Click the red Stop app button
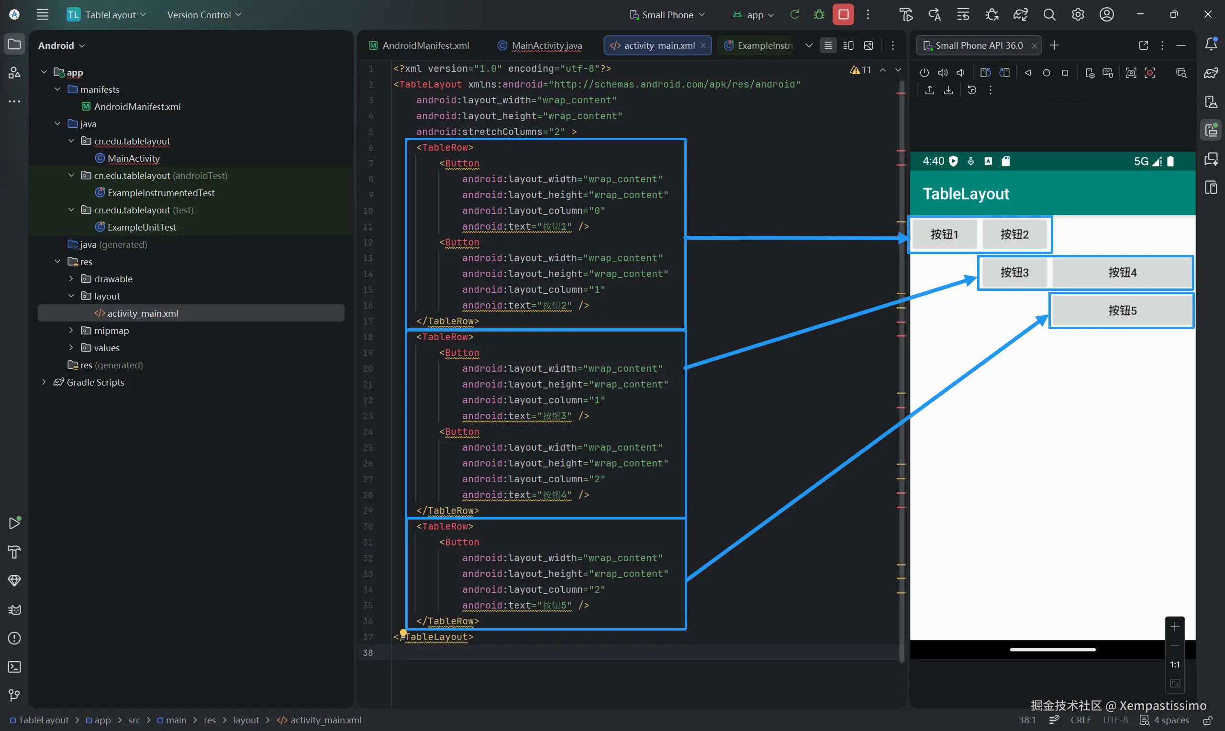 [x=843, y=14]
